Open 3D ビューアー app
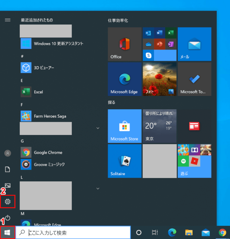 [x=37, y=68]
